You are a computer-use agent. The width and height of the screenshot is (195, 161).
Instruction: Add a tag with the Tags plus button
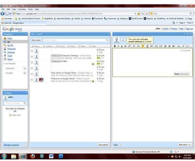(121, 145)
